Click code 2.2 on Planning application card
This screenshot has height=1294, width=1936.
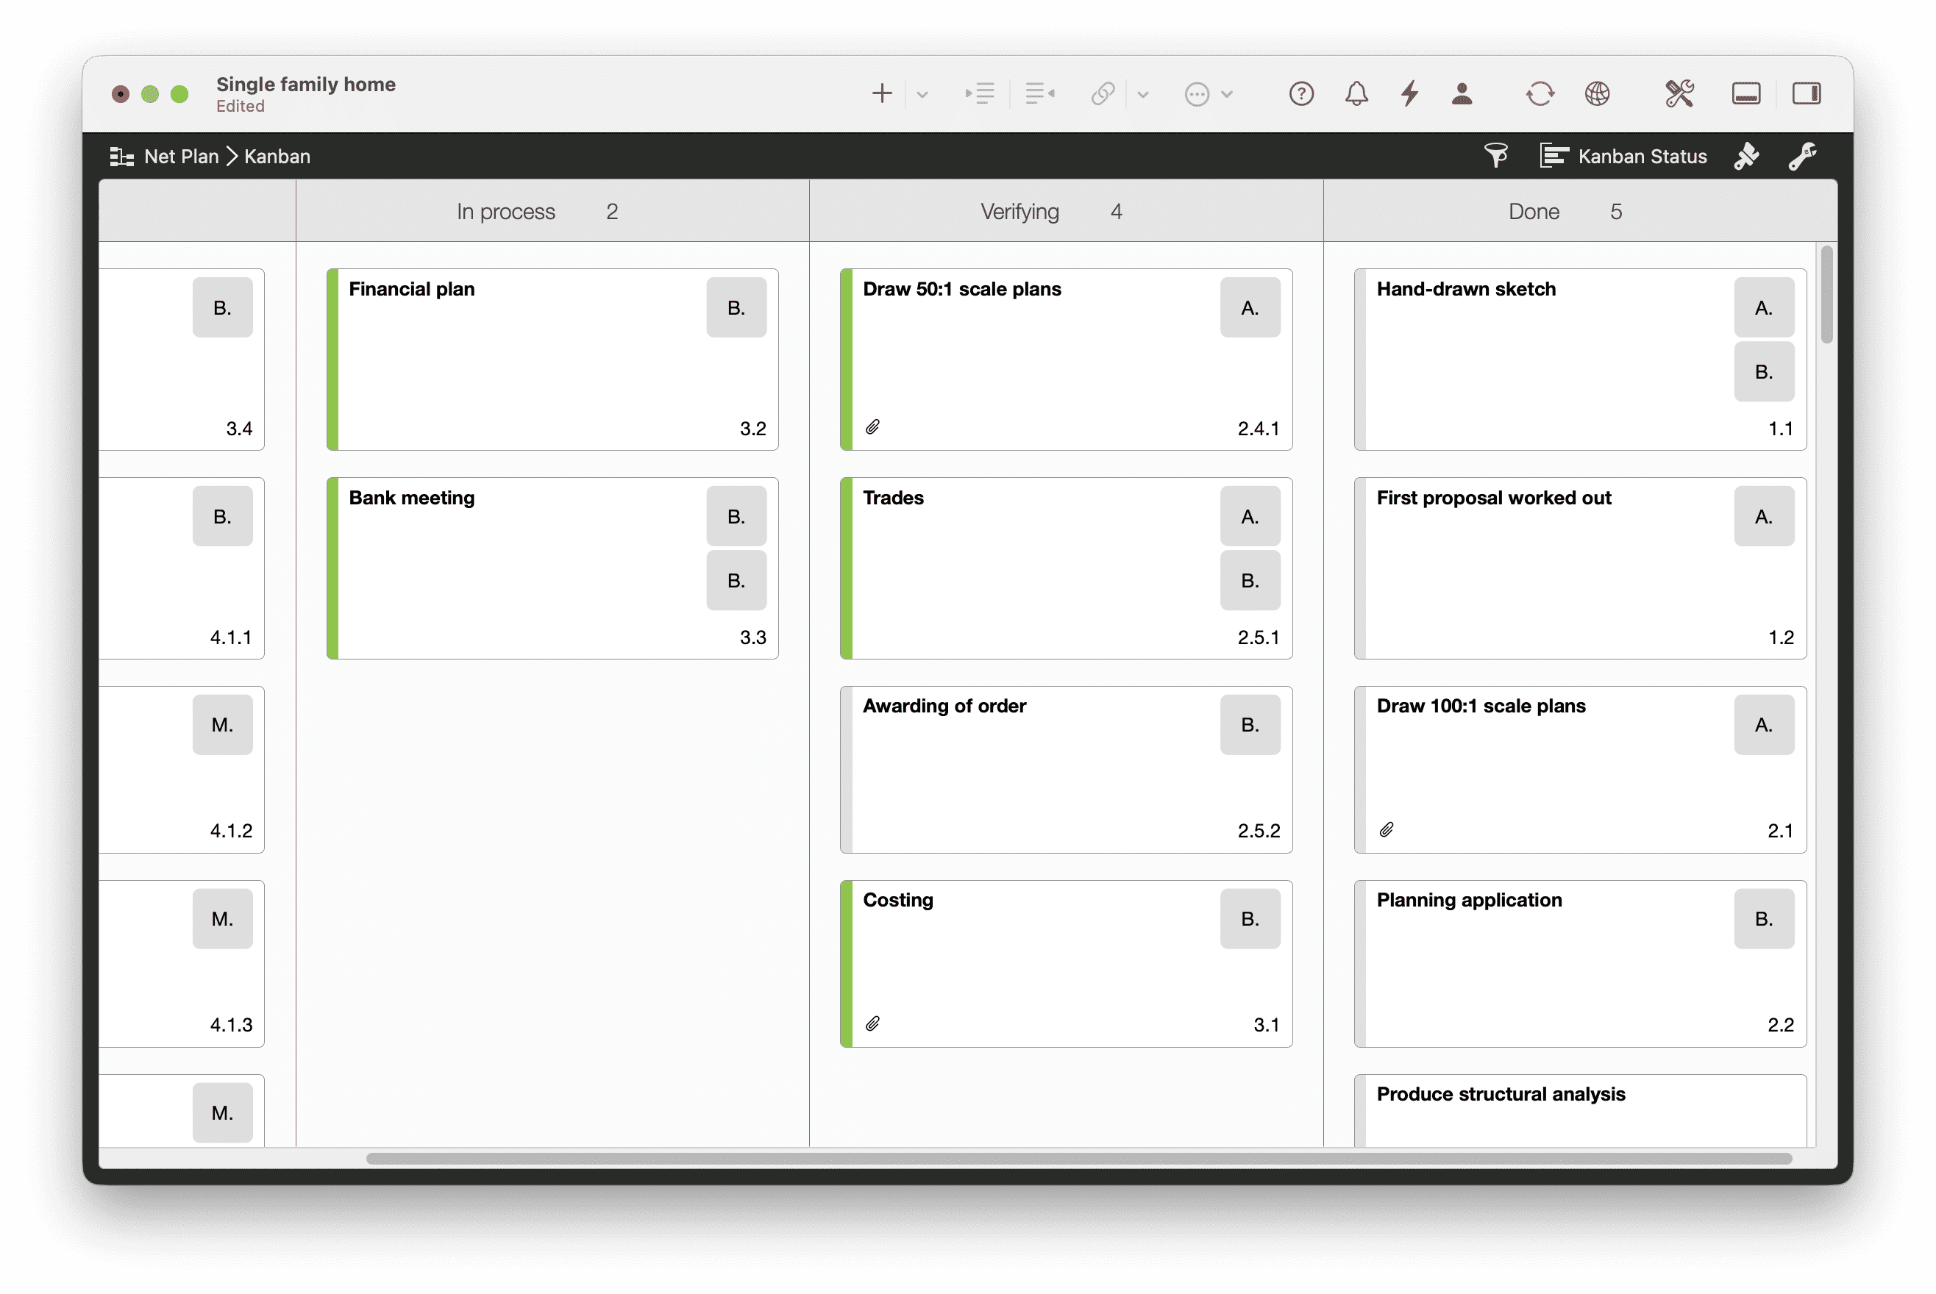[x=1780, y=1024]
